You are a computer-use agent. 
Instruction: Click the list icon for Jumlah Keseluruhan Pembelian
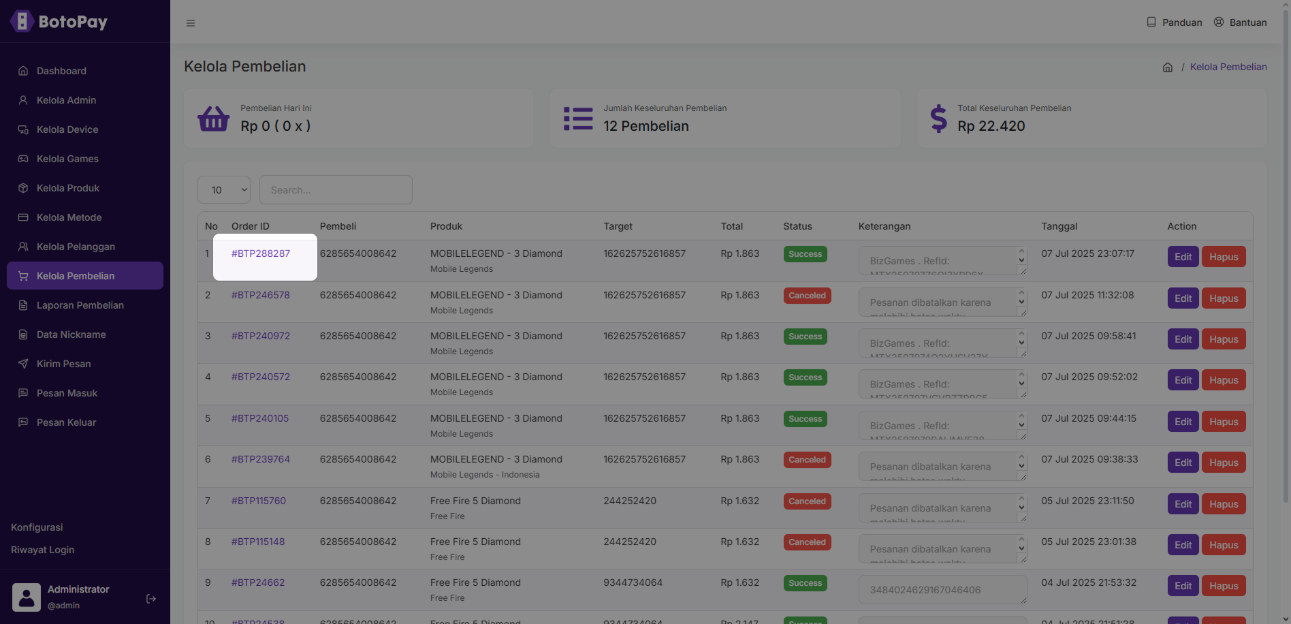[x=578, y=119]
